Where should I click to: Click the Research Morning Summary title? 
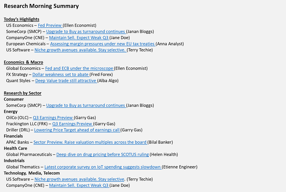click(41, 6)
